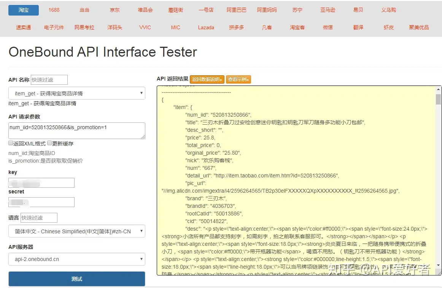Click the 测试 test button
This screenshot has width=442, height=288.
77,279
